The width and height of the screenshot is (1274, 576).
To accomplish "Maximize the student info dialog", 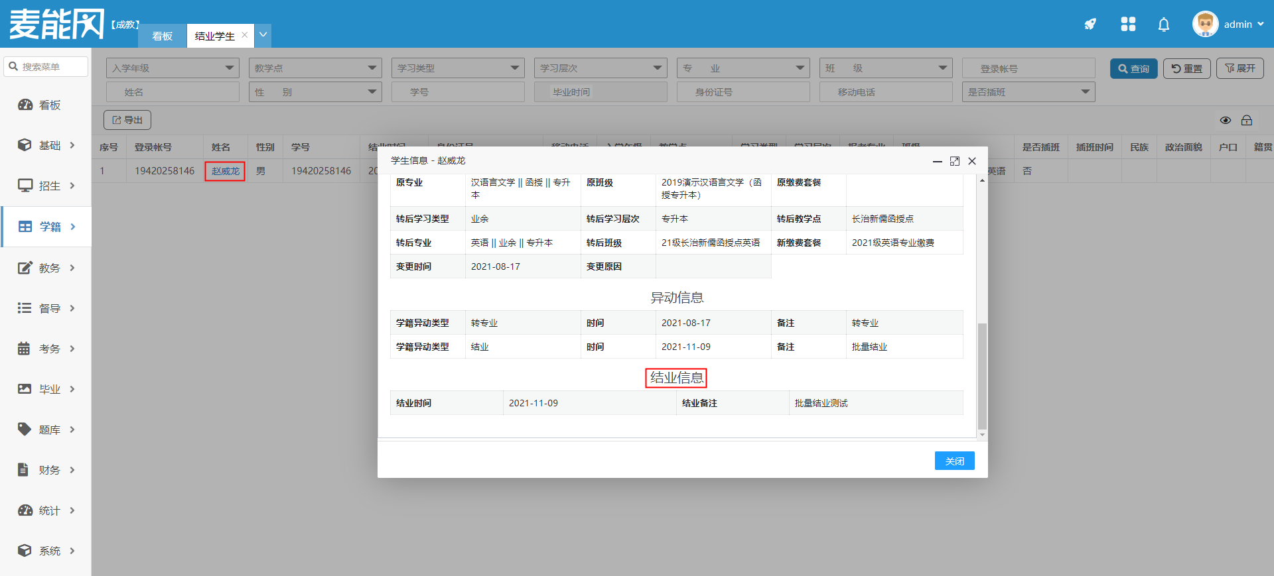I will (x=954, y=161).
